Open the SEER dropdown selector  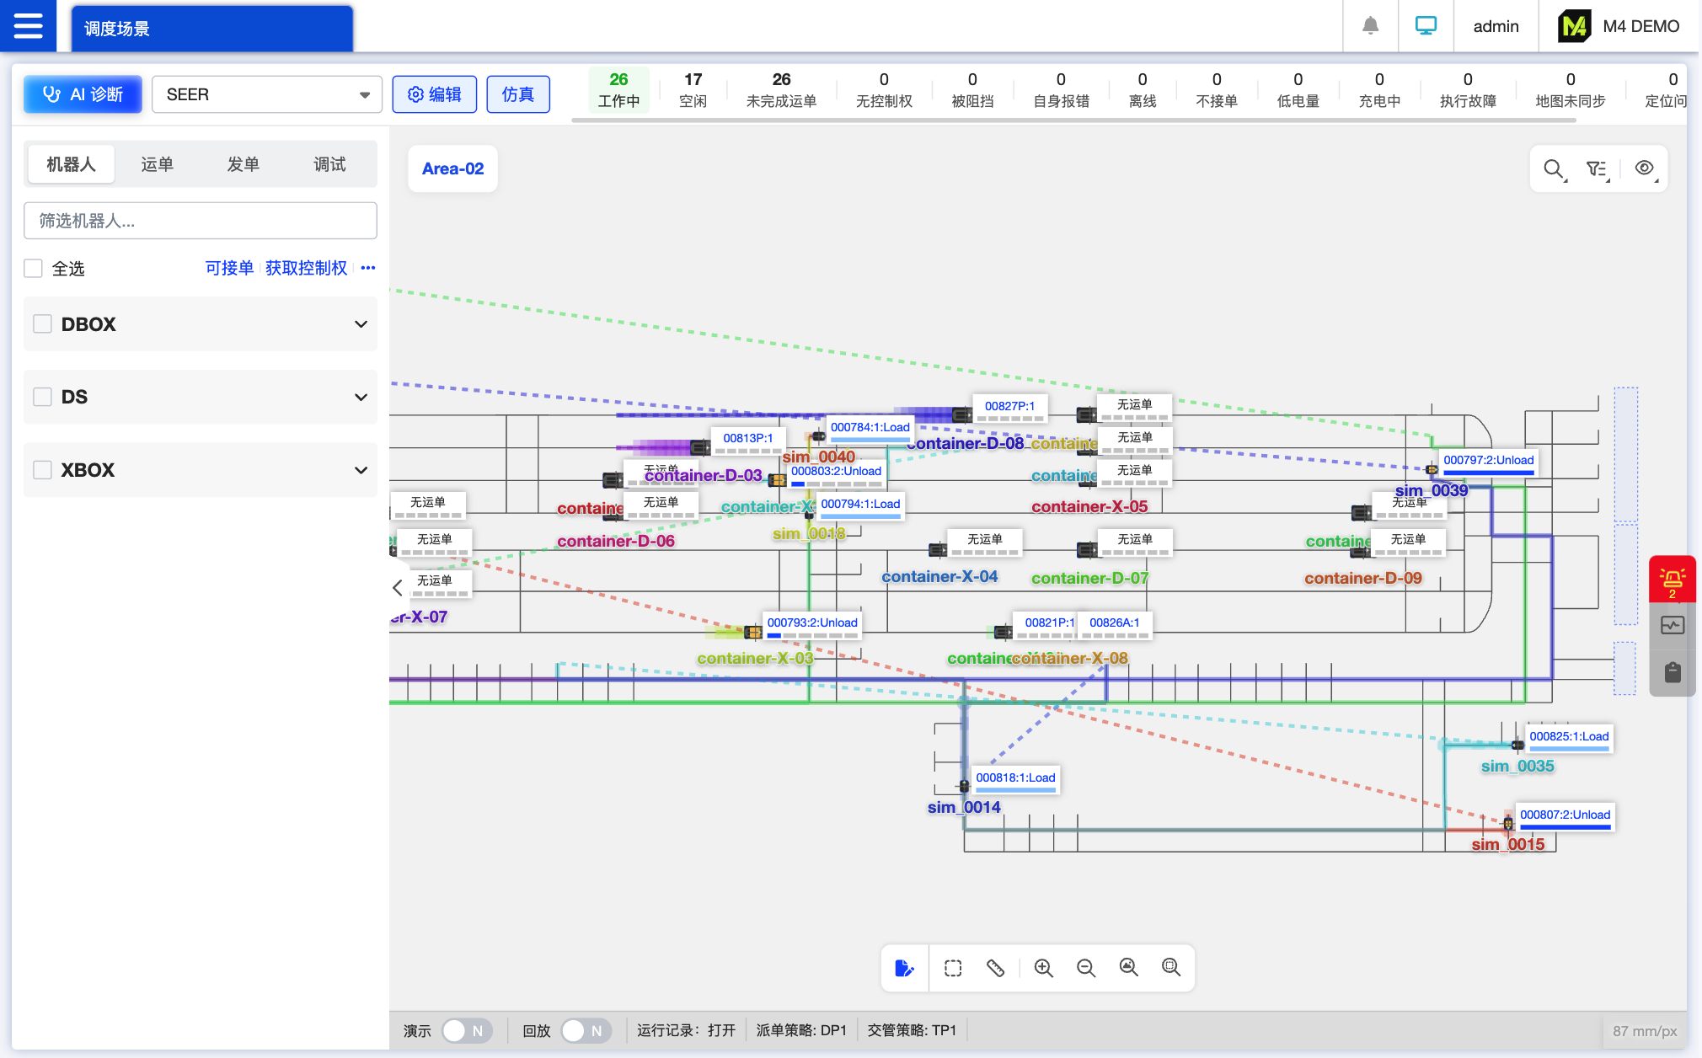point(266,94)
